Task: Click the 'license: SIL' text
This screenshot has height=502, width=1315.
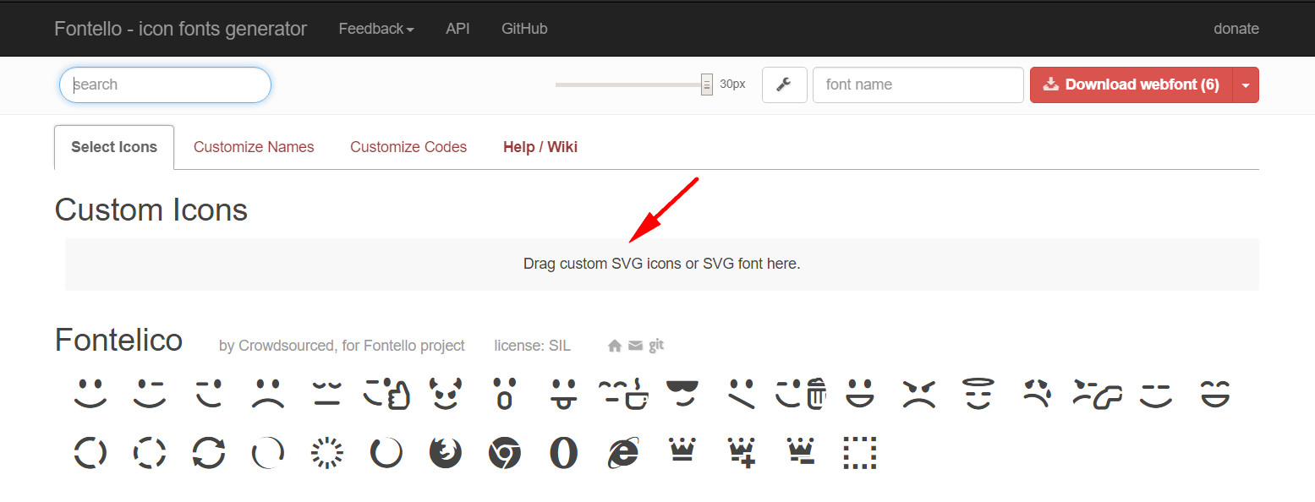Action: tap(533, 346)
